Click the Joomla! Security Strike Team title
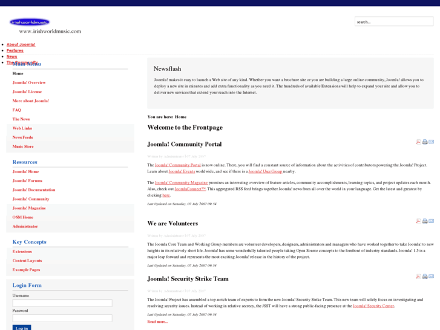Viewport: 440px width, 330px height. pos(188,279)
